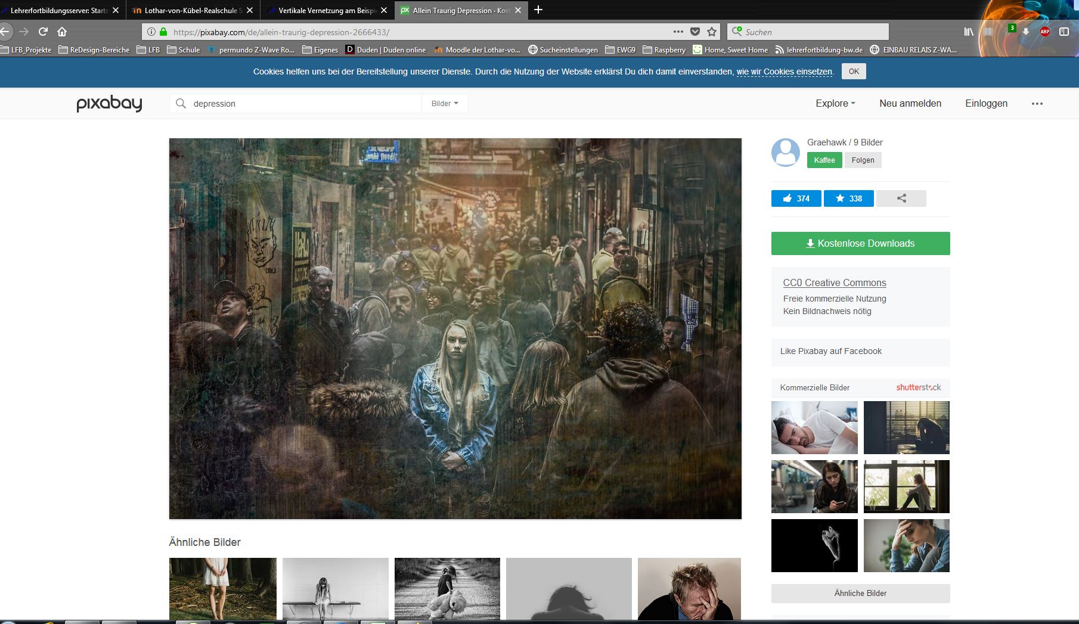The image size is (1079, 624).
Task: Open the Duden online bookmark
Action: [386, 49]
